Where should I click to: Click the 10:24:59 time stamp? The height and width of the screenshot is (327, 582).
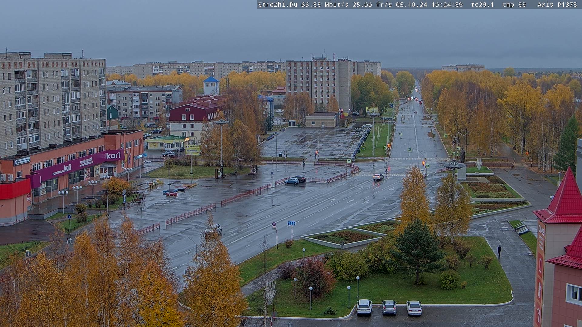click(x=447, y=5)
